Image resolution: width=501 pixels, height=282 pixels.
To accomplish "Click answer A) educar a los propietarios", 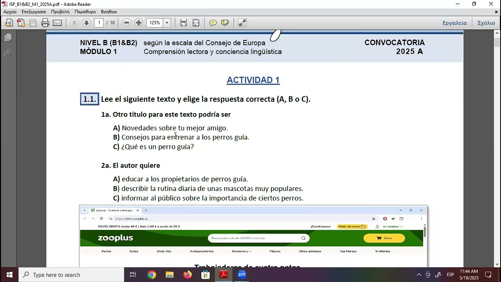I will pos(180,179).
